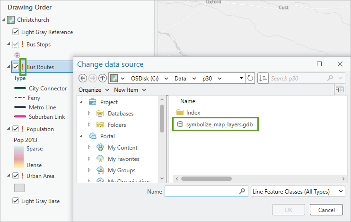Collapse the Project tree node
Viewport: 351px width, 222px height.
pyautogui.click(x=81, y=102)
